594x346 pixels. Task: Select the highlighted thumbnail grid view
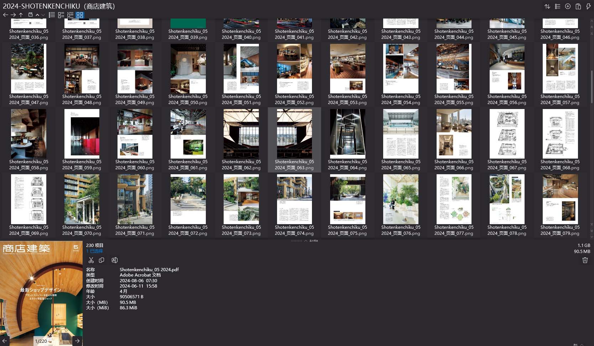(80, 15)
